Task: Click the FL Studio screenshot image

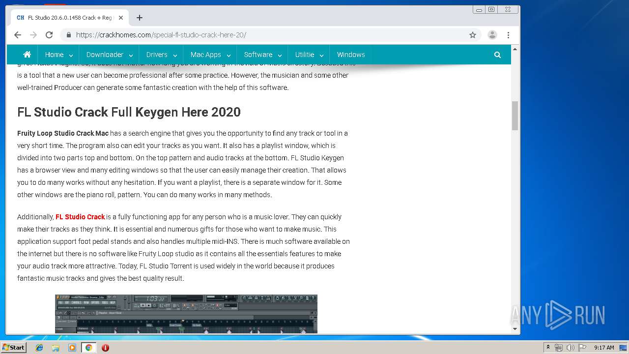Action: pyautogui.click(x=186, y=314)
